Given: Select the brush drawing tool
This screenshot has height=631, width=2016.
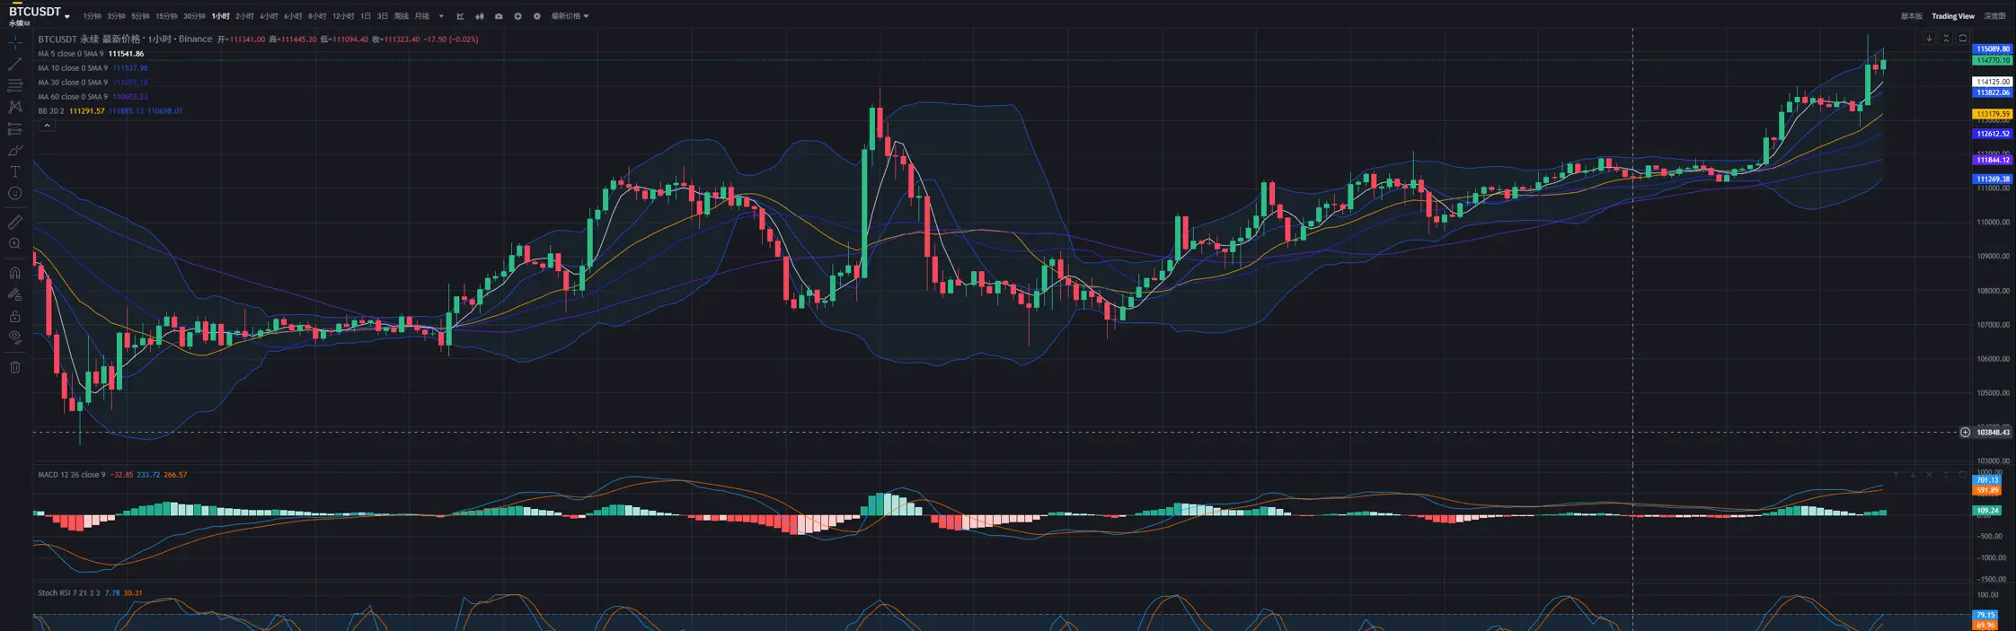Looking at the screenshot, I should click(15, 151).
